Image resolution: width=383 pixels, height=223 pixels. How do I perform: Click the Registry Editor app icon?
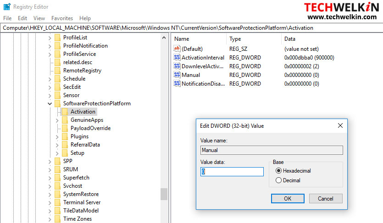click(7, 6)
